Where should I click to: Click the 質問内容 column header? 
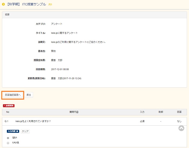pyautogui.click(x=74, y=112)
